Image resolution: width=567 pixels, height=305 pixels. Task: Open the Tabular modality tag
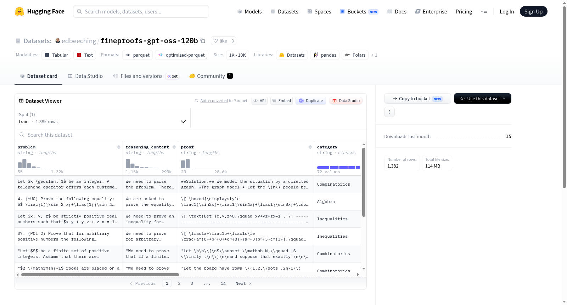(56, 55)
